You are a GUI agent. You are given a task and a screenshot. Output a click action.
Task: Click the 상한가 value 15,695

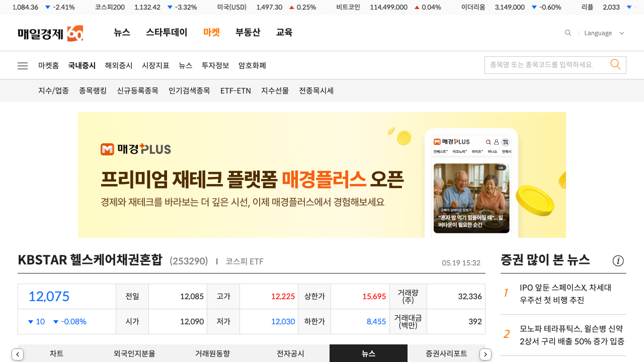coord(374,296)
